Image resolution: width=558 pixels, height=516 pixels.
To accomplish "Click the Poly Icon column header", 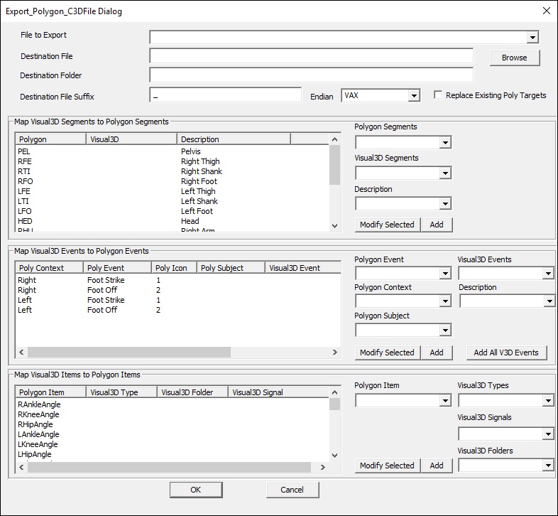I will point(175,268).
